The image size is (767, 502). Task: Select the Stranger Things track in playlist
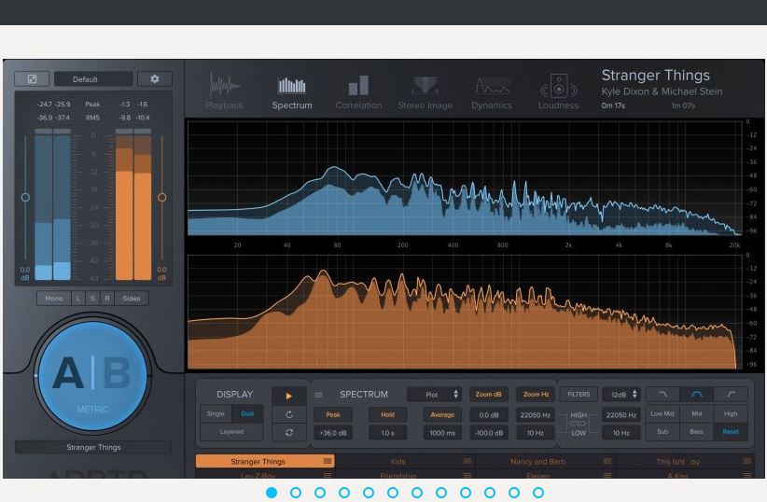[265, 461]
